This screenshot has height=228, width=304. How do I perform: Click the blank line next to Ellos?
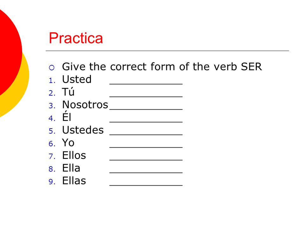[x=146, y=160]
